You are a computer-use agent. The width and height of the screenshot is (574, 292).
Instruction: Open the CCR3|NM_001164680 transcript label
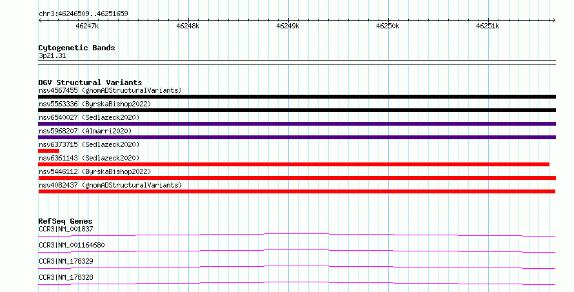(x=72, y=245)
